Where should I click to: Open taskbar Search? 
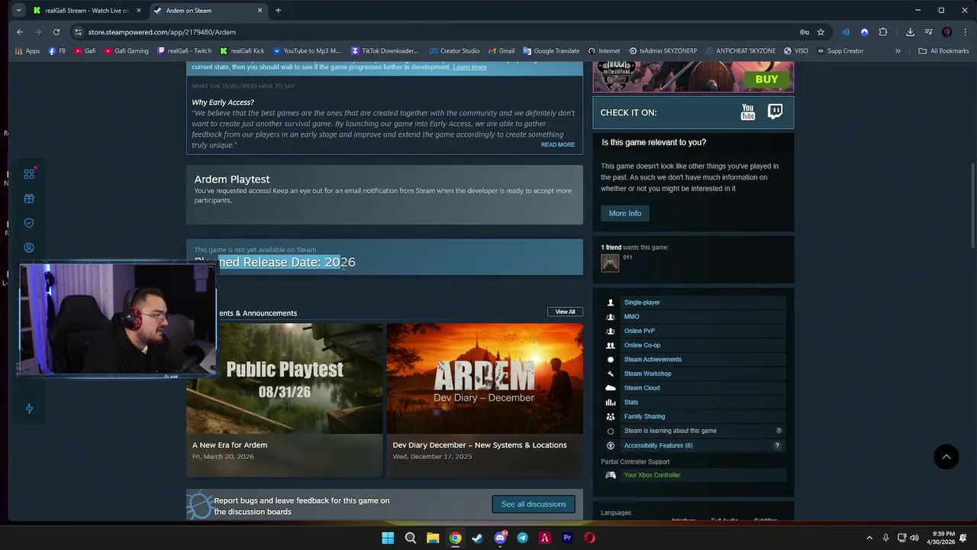[x=411, y=538]
